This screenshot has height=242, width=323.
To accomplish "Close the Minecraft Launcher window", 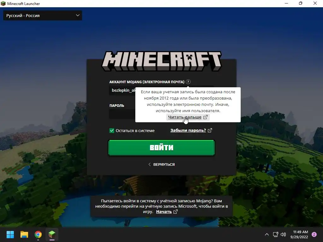I will point(315,3).
